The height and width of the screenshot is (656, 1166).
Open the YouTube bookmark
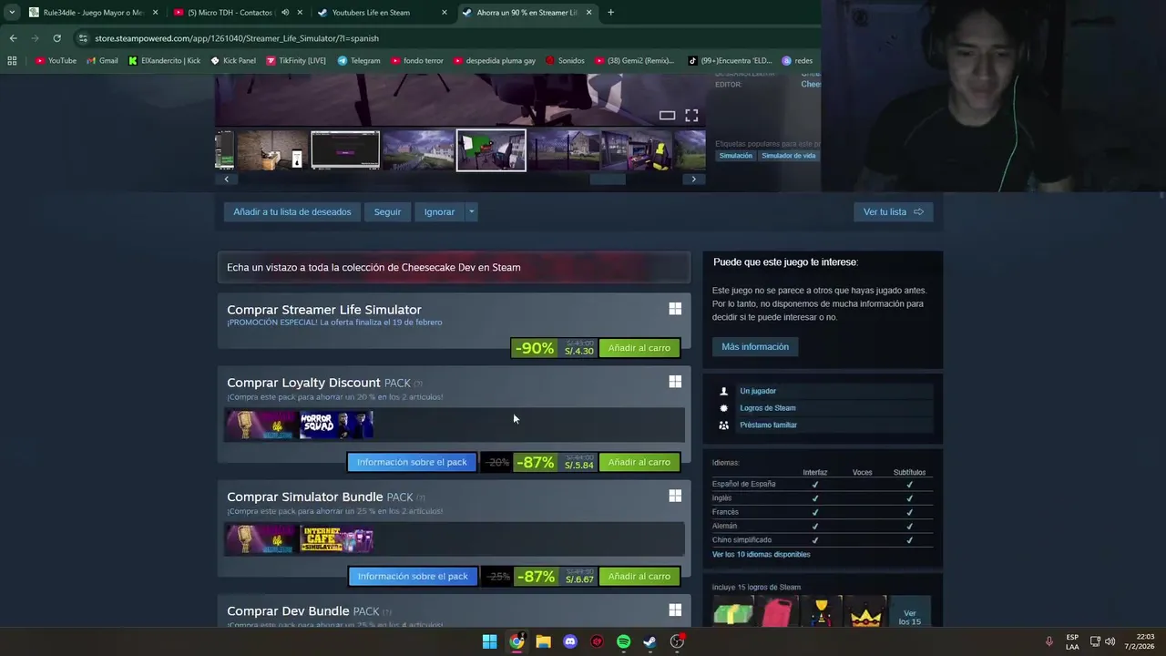pos(56,61)
